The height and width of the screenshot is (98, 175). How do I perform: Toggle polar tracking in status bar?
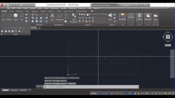click(x=112, y=93)
